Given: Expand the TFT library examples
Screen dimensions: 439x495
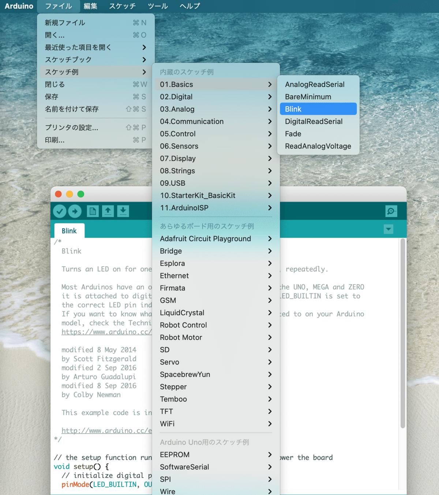Looking at the screenshot, I should pos(216,412).
